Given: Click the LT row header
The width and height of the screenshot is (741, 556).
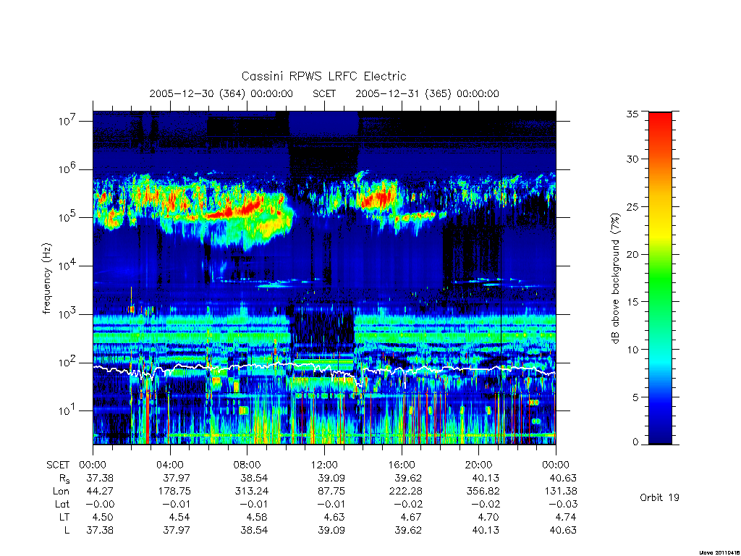Looking at the screenshot, I should click(64, 517).
